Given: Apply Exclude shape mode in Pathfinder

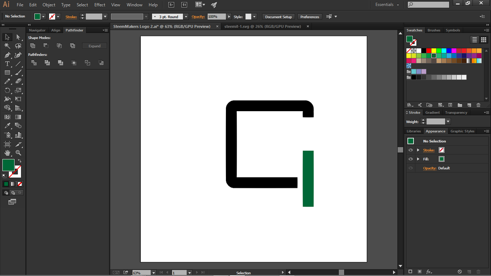Looking at the screenshot, I should coord(72,46).
